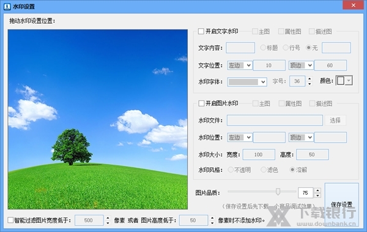Click the 颜色 color swatch
Image resolution: width=367 pixels, height=232 pixels.
341,81
